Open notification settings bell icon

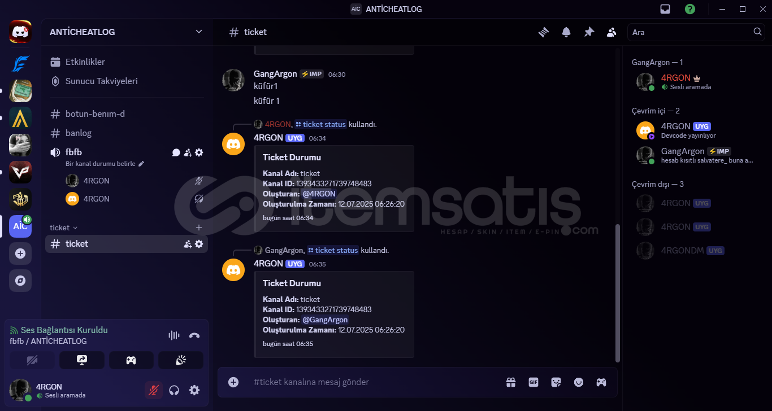pyautogui.click(x=566, y=32)
